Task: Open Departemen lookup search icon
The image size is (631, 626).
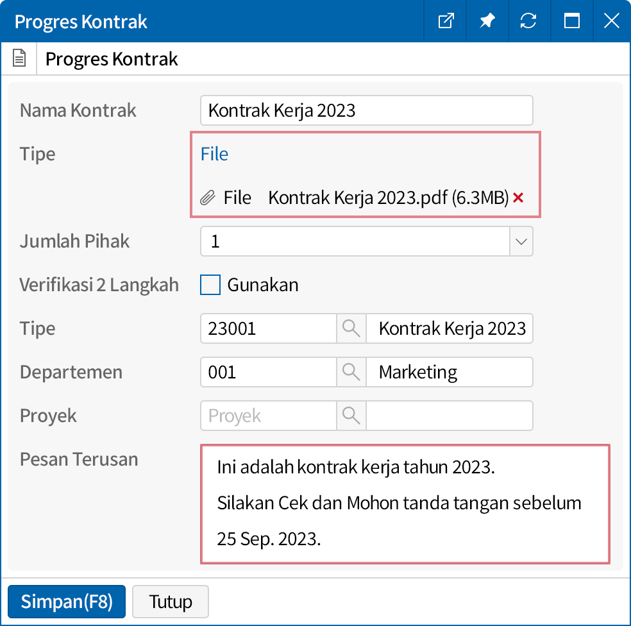Action: [351, 372]
